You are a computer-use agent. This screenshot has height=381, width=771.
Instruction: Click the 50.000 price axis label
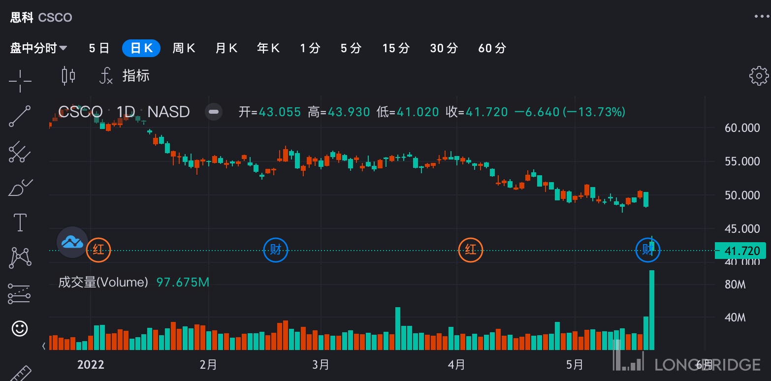(742, 195)
